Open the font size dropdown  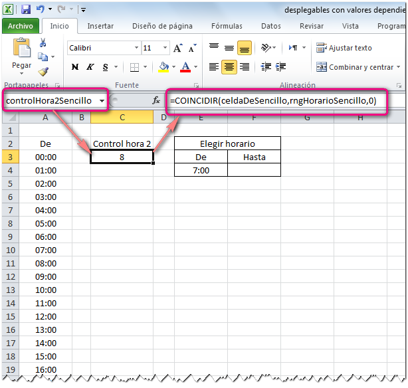click(x=165, y=48)
